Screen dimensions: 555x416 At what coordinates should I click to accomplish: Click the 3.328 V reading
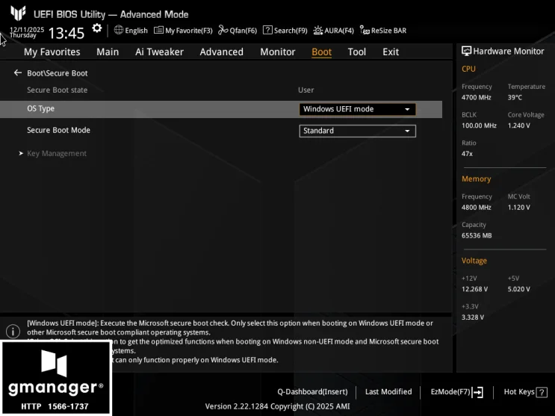[x=473, y=317]
